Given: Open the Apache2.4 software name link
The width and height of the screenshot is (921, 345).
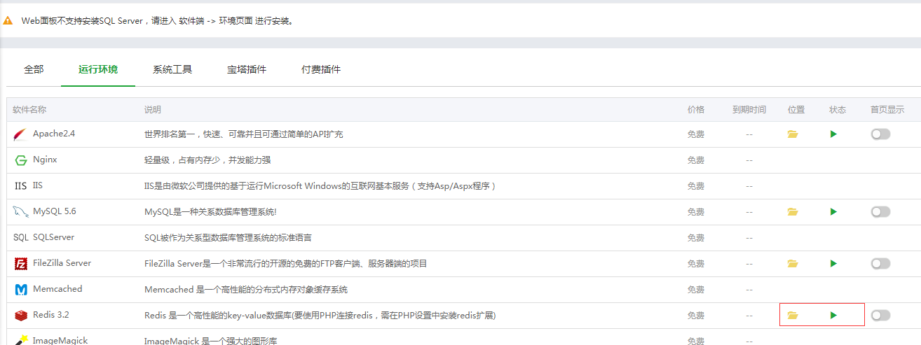Looking at the screenshot, I should pyautogui.click(x=54, y=134).
